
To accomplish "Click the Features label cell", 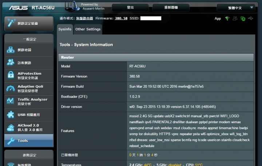I will click(93, 131).
